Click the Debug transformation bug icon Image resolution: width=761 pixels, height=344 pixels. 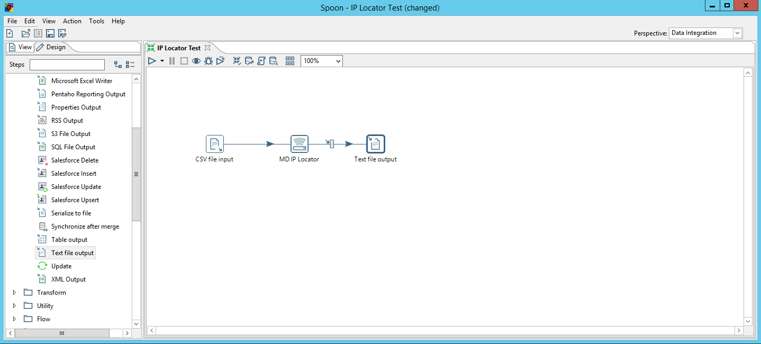209,61
